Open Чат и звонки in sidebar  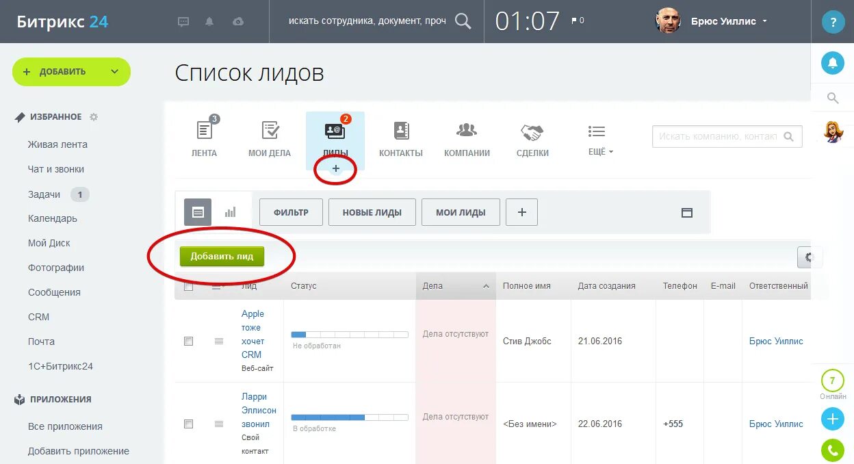tap(56, 169)
